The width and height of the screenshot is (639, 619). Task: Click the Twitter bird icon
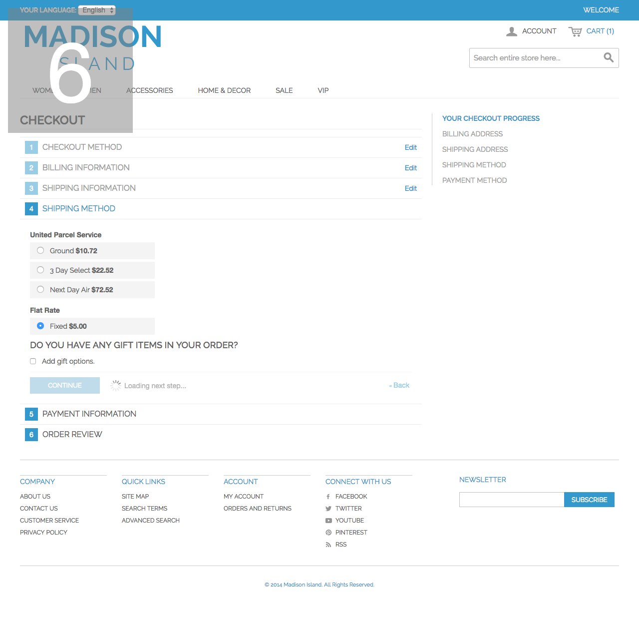[328, 509]
